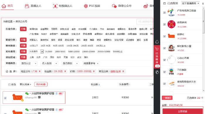This screenshot has width=205, height=114.
Task: Uncheck the 政商参阅 media checkbox
Action: 164,24
